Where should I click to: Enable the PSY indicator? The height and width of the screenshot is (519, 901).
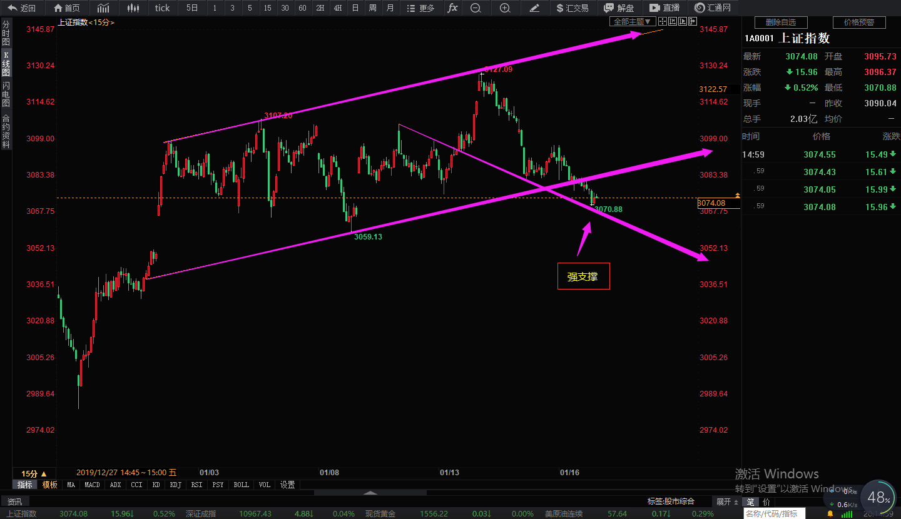coord(218,485)
